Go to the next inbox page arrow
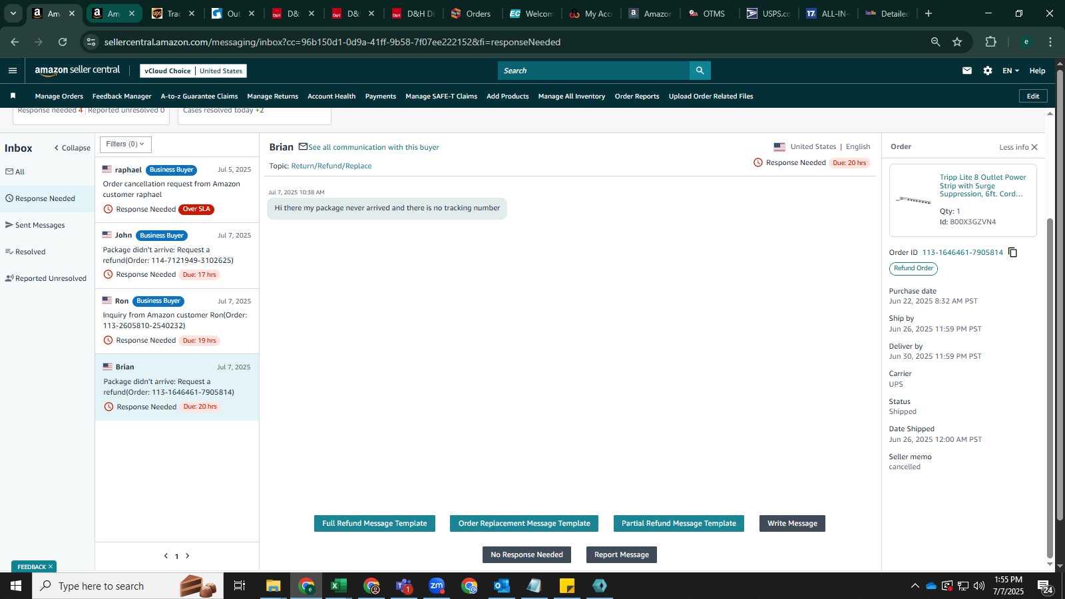Image resolution: width=1065 pixels, height=599 pixels. [x=188, y=556]
